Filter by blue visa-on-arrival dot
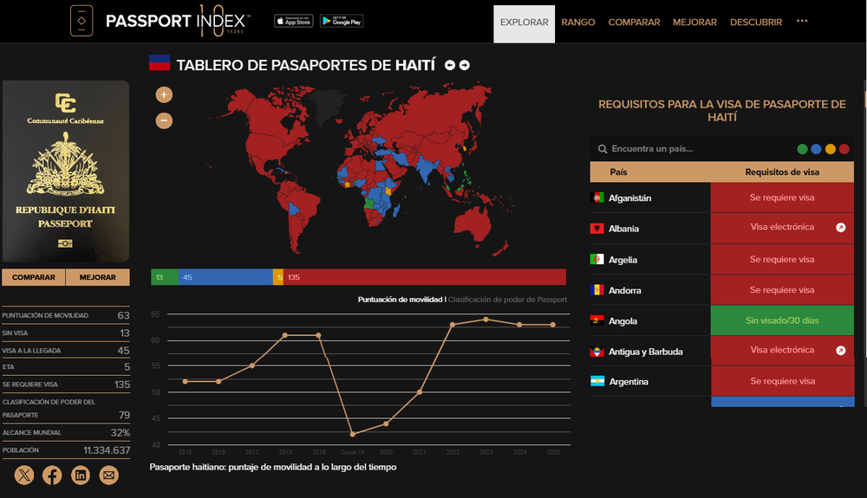The width and height of the screenshot is (867, 498). pos(816,149)
